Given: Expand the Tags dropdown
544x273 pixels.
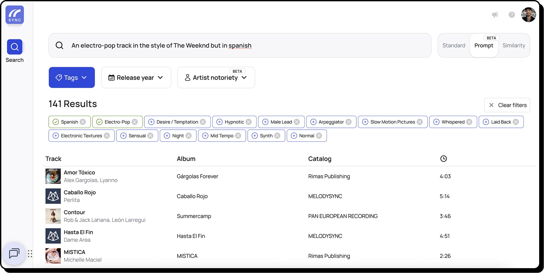Looking at the screenshot, I should pyautogui.click(x=72, y=77).
